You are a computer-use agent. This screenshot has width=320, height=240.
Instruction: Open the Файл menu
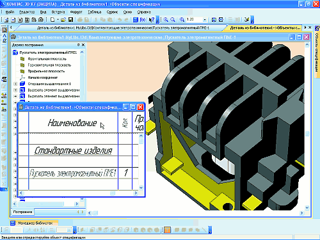[10, 12]
